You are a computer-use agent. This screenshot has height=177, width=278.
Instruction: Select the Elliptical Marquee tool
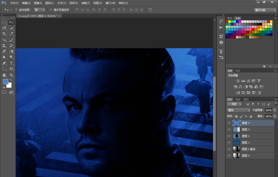click(x=4, y=22)
